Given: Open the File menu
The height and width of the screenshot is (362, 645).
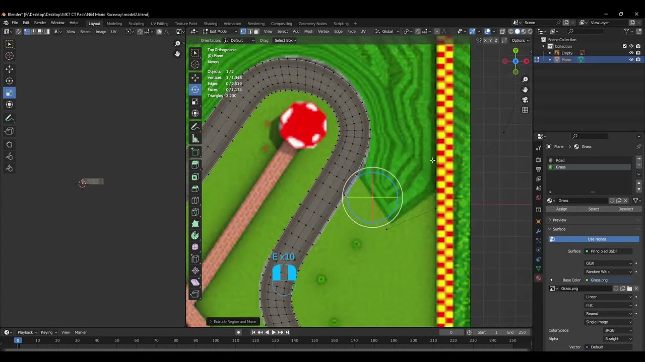Looking at the screenshot, I should pyautogui.click(x=15, y=23).
